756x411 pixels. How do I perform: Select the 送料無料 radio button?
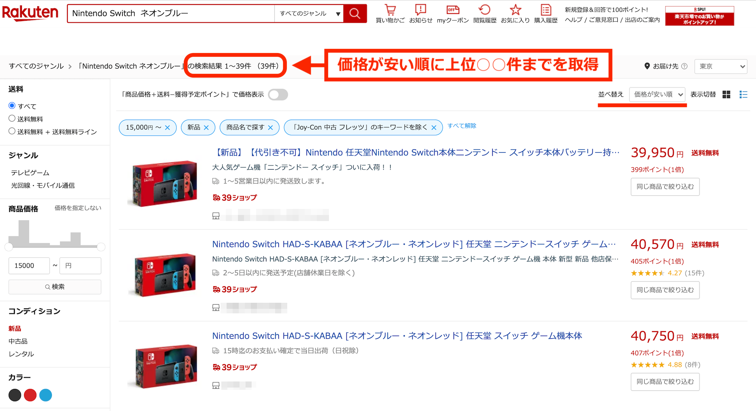pyautogui.click(x=12, y=118)
